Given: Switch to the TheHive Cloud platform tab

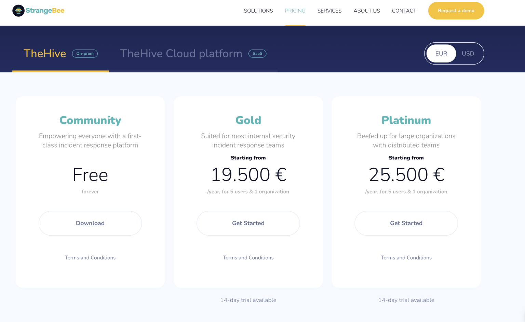Looking at the screenshot, I should (x=181, y=53).
